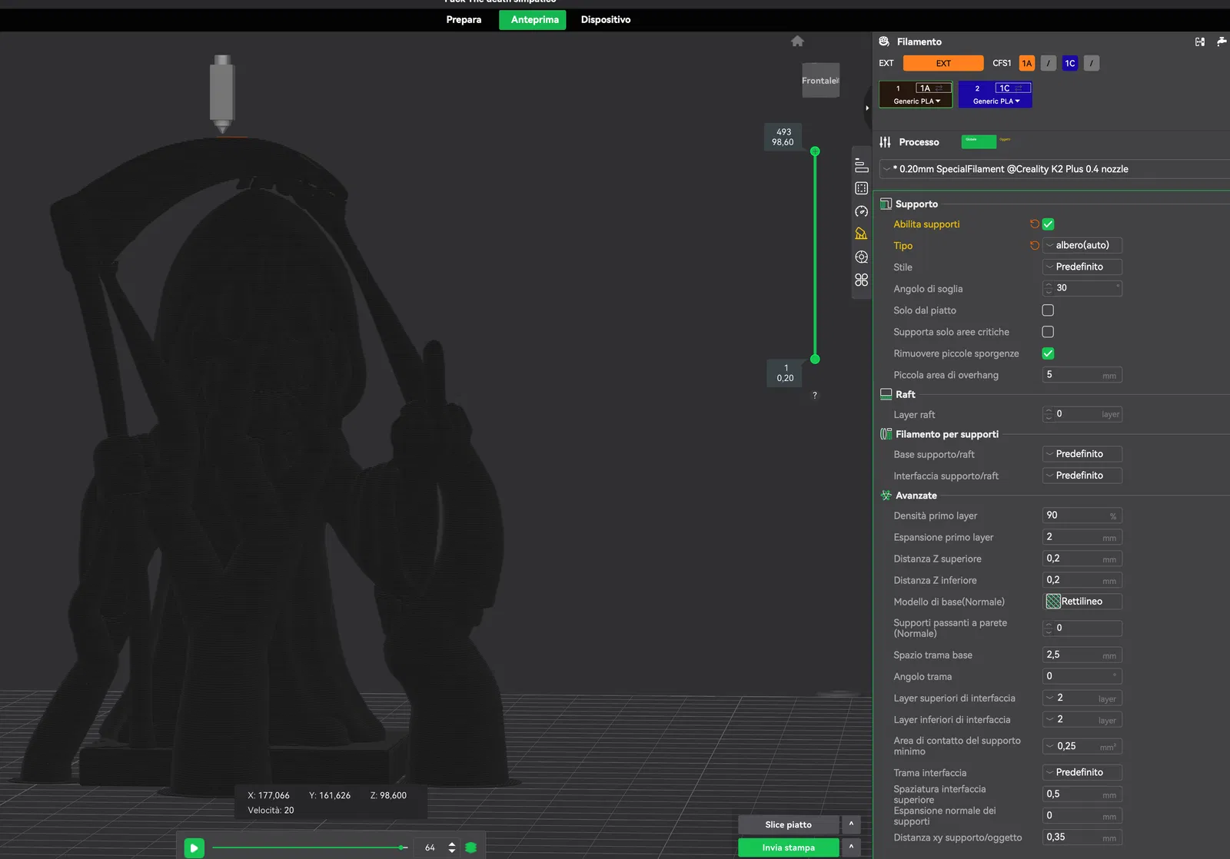The width and height of the screenshot is (1230, 859).
Task: Open the Tipo albero(auto) dropdown
Action: click(1082, 245)
